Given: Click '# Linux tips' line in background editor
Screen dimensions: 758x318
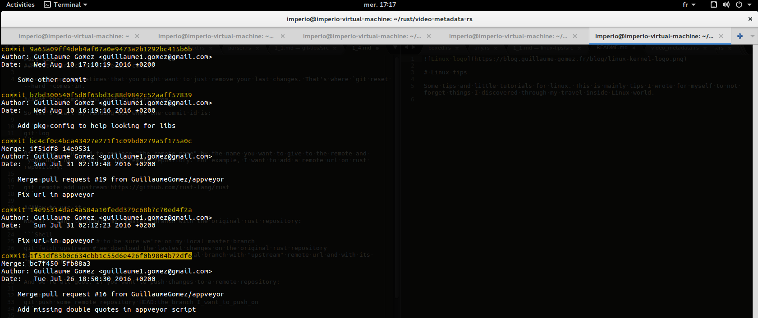Looking at the screenshot, I should (x=446, y=72).
